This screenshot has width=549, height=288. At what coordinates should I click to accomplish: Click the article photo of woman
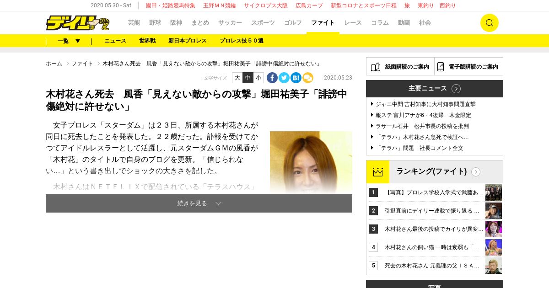pos(311,163)
